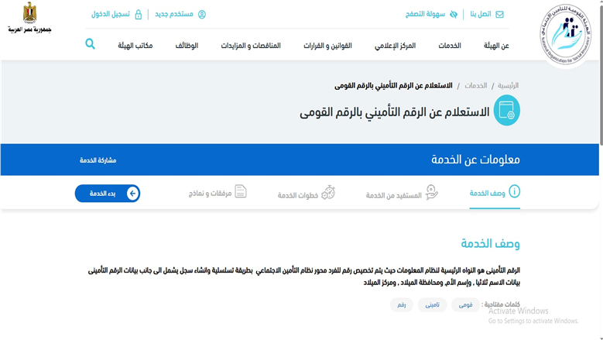Open the المناقصات و المزايدات menu

click(251, 46)
